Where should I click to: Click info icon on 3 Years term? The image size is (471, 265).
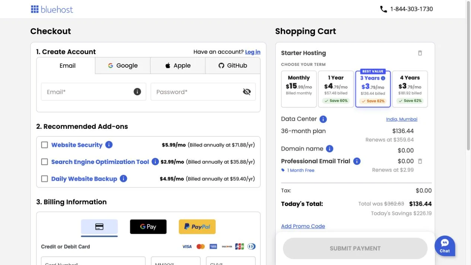tap(383, 78)
